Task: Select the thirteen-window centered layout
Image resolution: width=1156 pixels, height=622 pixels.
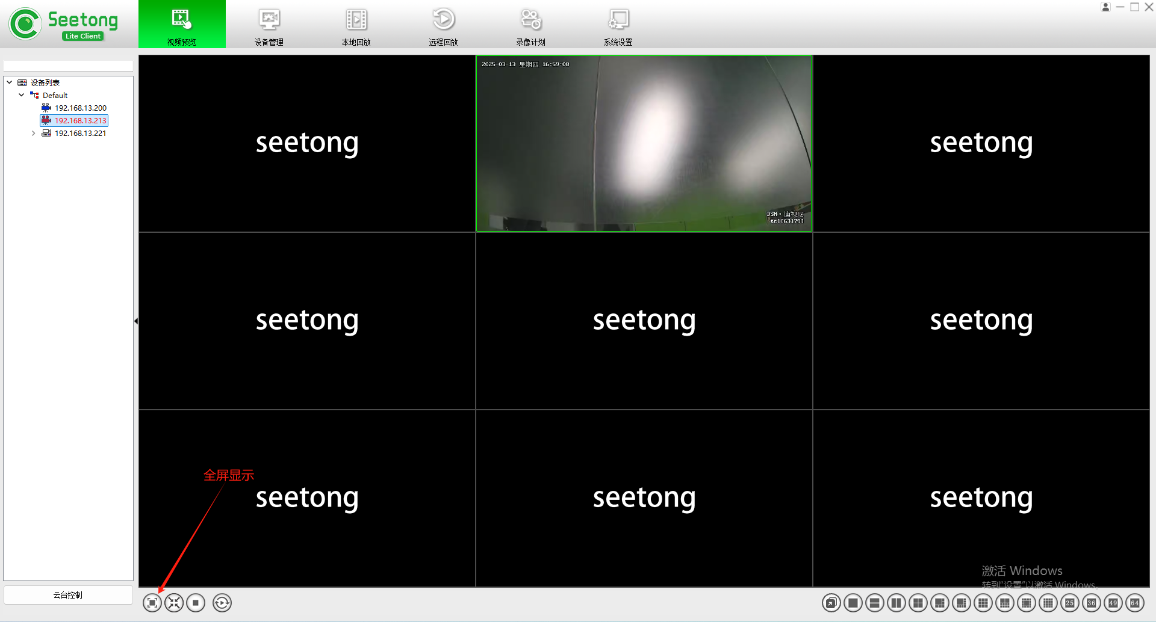Action: pos(1027,603)
